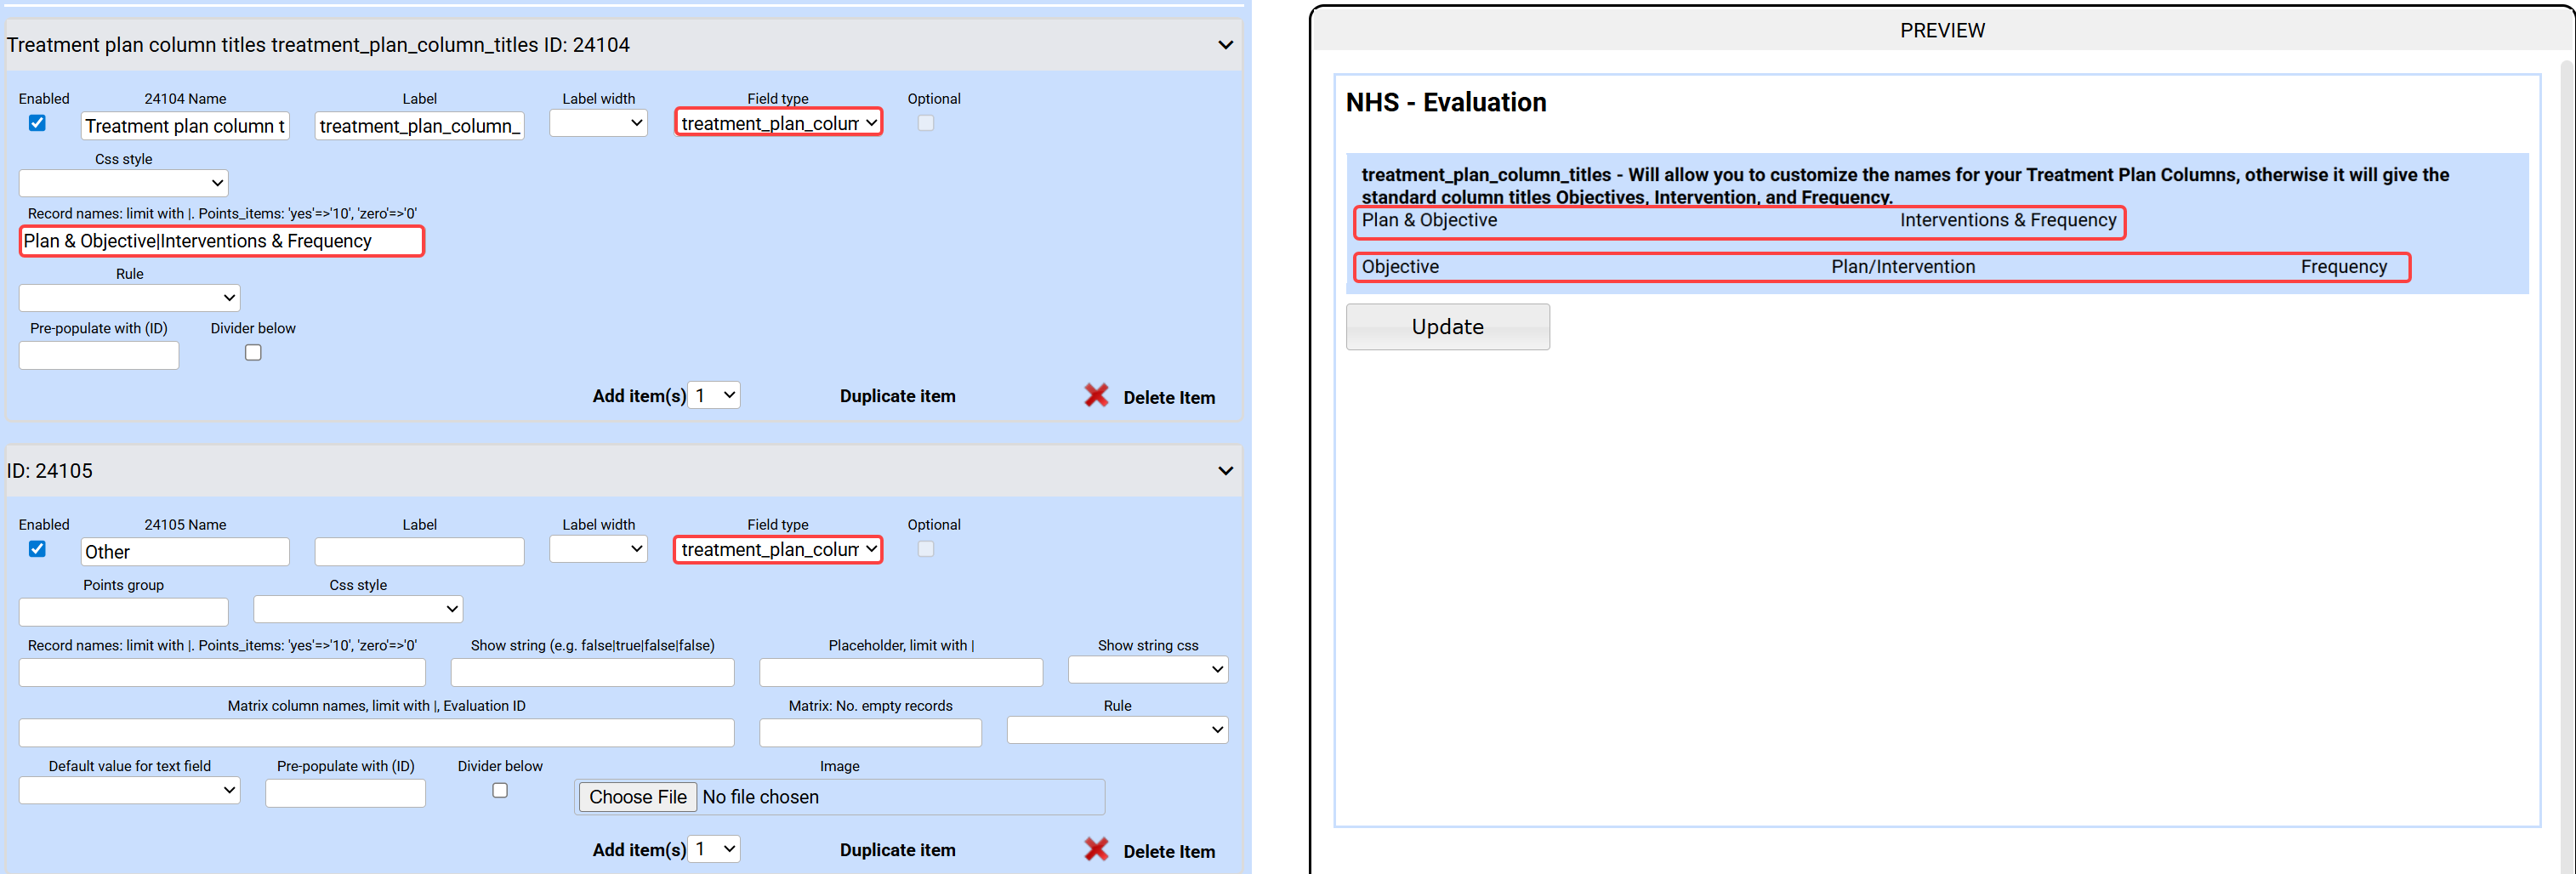The width and height of the screenshot is (2576, 874).
Task: Click the Update button in preview
Action: [1447, 327]
